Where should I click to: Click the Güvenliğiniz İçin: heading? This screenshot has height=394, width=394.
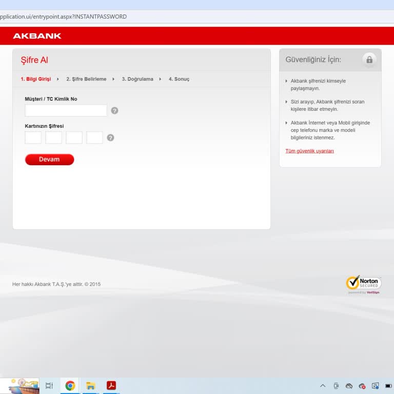pos(313,60)
